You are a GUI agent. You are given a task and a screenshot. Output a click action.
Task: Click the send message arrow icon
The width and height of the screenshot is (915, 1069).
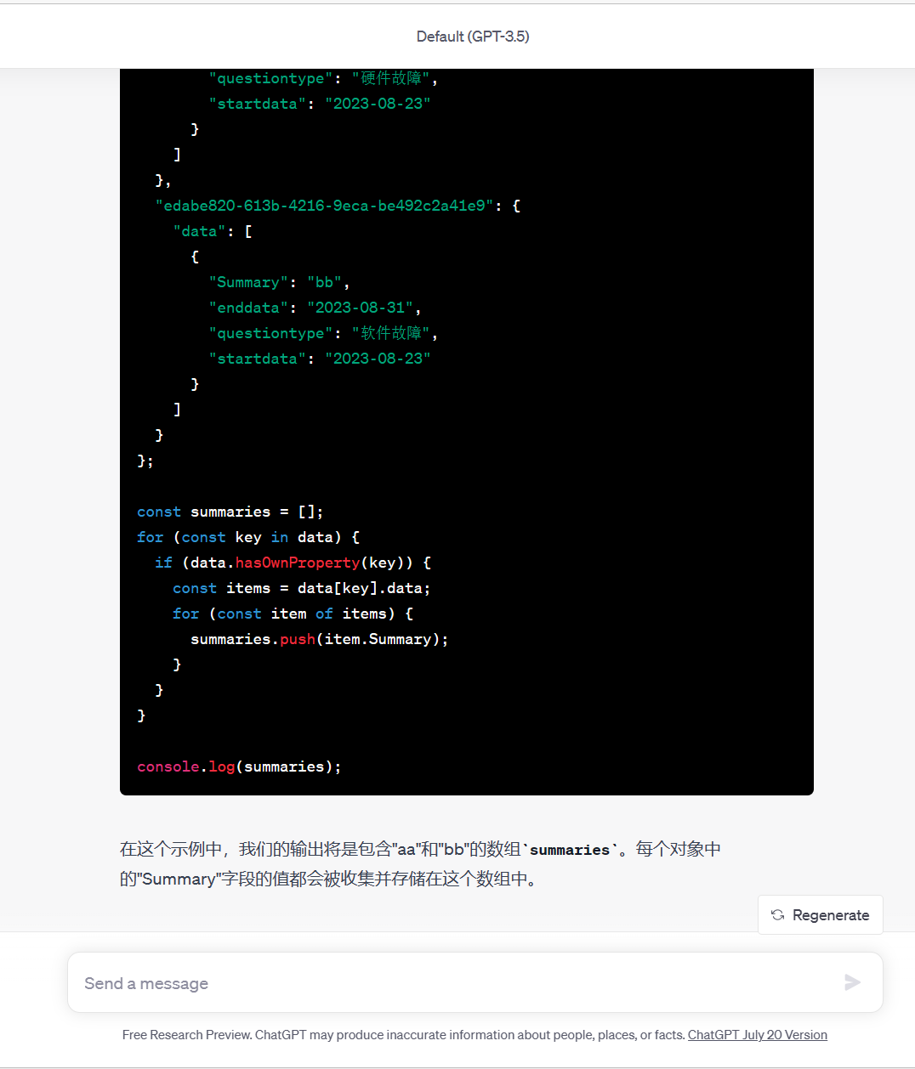coord(852,983)
